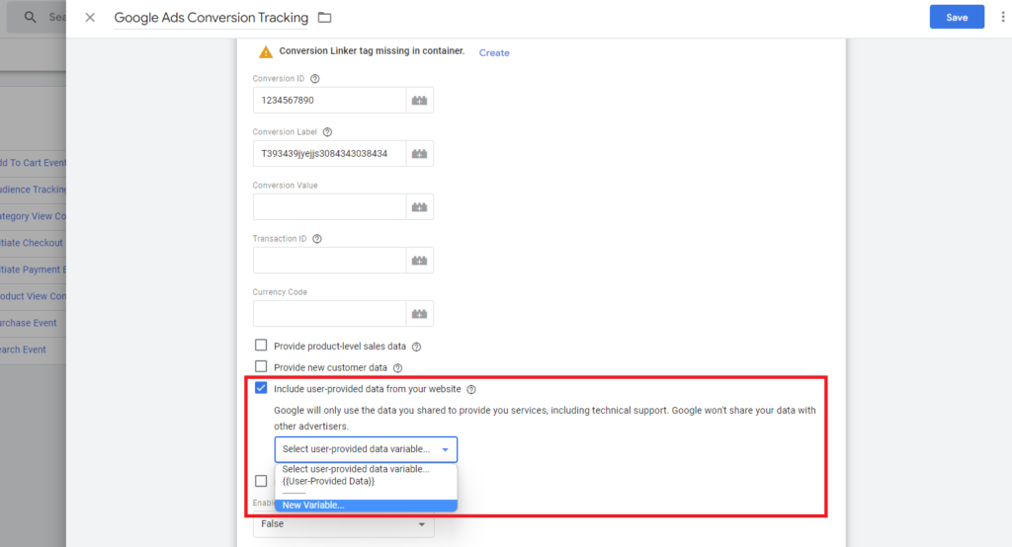This screenshot has height=547, width=1012.
Task: Click the blue Save button
Action: (957, 18)
